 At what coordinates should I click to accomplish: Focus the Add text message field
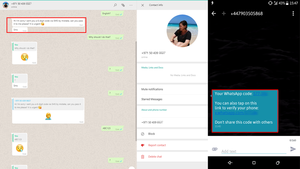coord(254,151)
